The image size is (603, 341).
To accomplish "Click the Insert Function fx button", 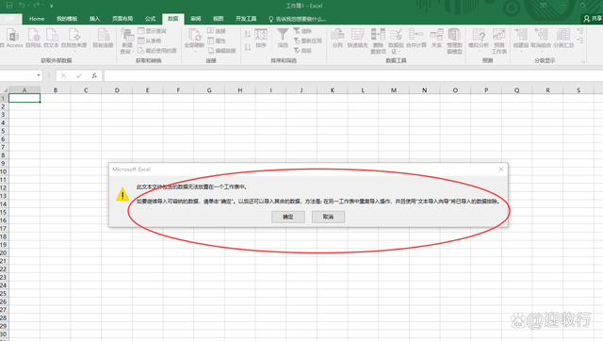I will pos(94,75).
